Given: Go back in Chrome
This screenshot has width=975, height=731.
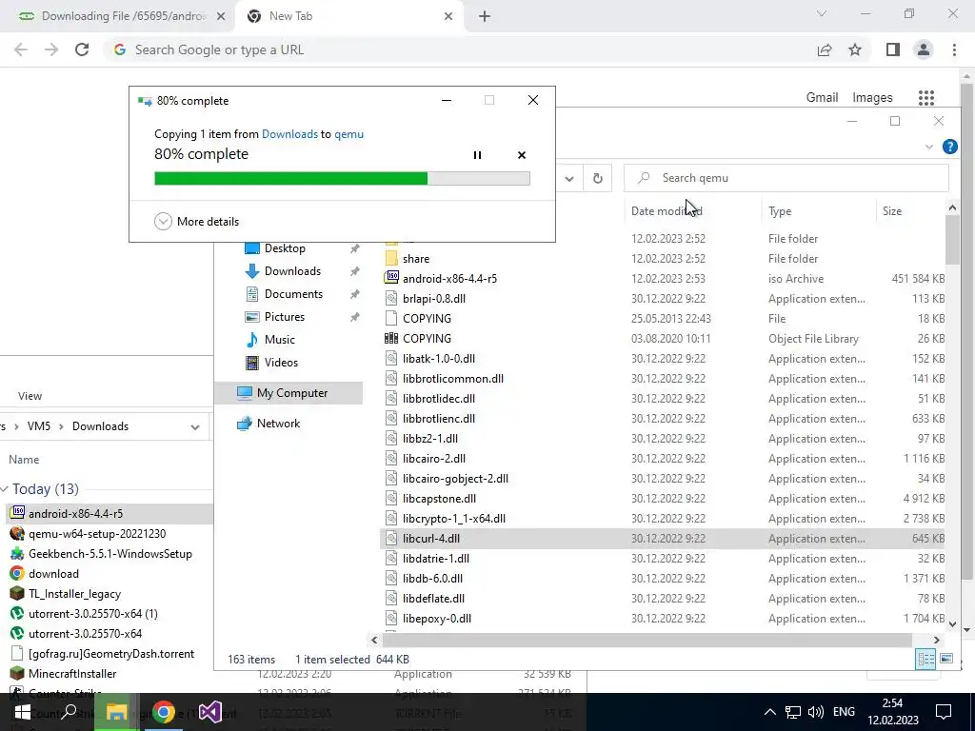Looking at the screenshot, I should point(21,49).
